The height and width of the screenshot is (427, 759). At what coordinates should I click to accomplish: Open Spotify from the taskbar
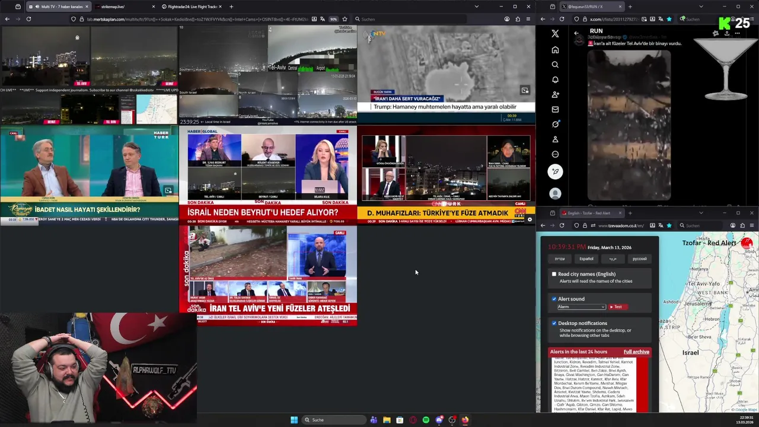coord(426,420)
